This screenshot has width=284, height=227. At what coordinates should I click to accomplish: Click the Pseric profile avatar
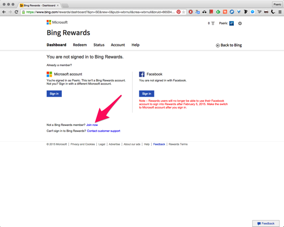(232, 23)
